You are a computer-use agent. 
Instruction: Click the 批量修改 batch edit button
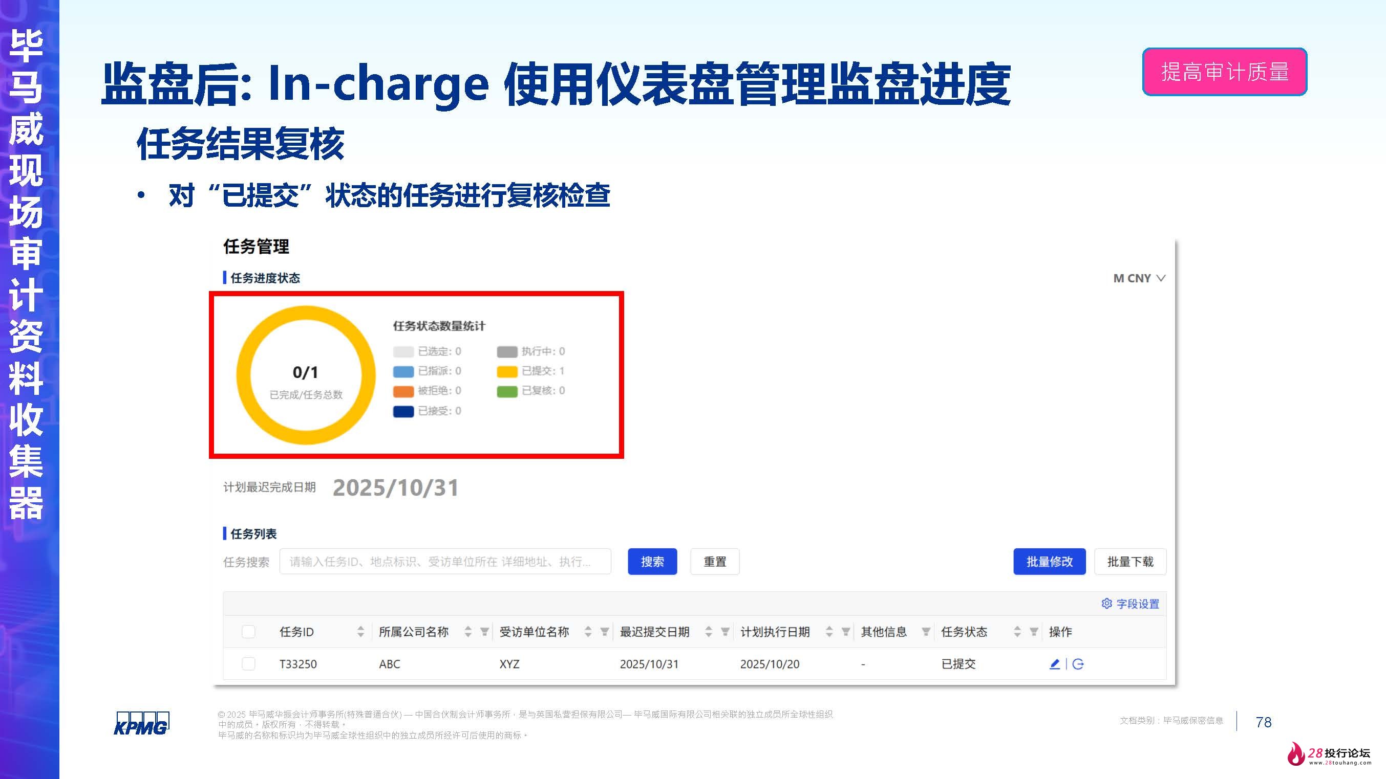[1049, 562]
